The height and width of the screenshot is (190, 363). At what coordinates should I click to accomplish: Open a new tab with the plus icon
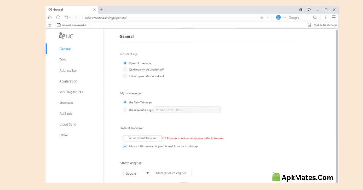coord(102,9)
